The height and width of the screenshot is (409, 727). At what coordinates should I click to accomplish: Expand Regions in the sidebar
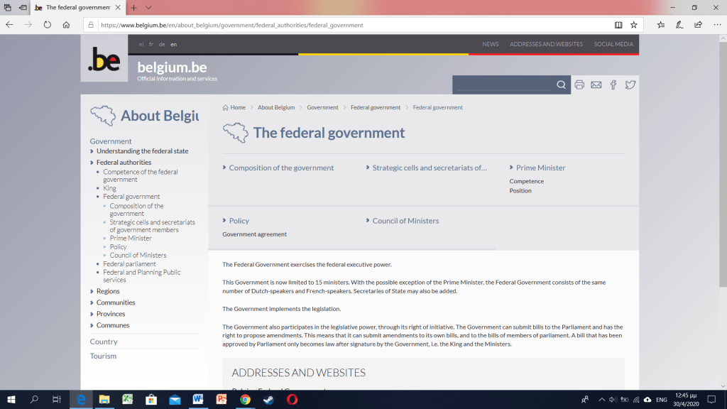tap(108, 291)
